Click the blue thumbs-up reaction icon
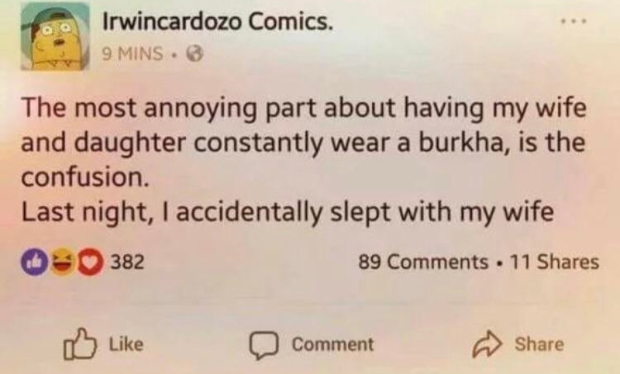This screenshot has width=620, height=374. (x=34, y=262)
